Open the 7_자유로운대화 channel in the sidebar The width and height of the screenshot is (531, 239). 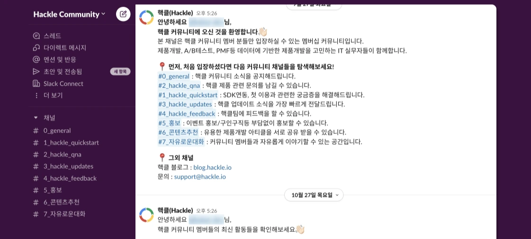click(x=64, y=214)
